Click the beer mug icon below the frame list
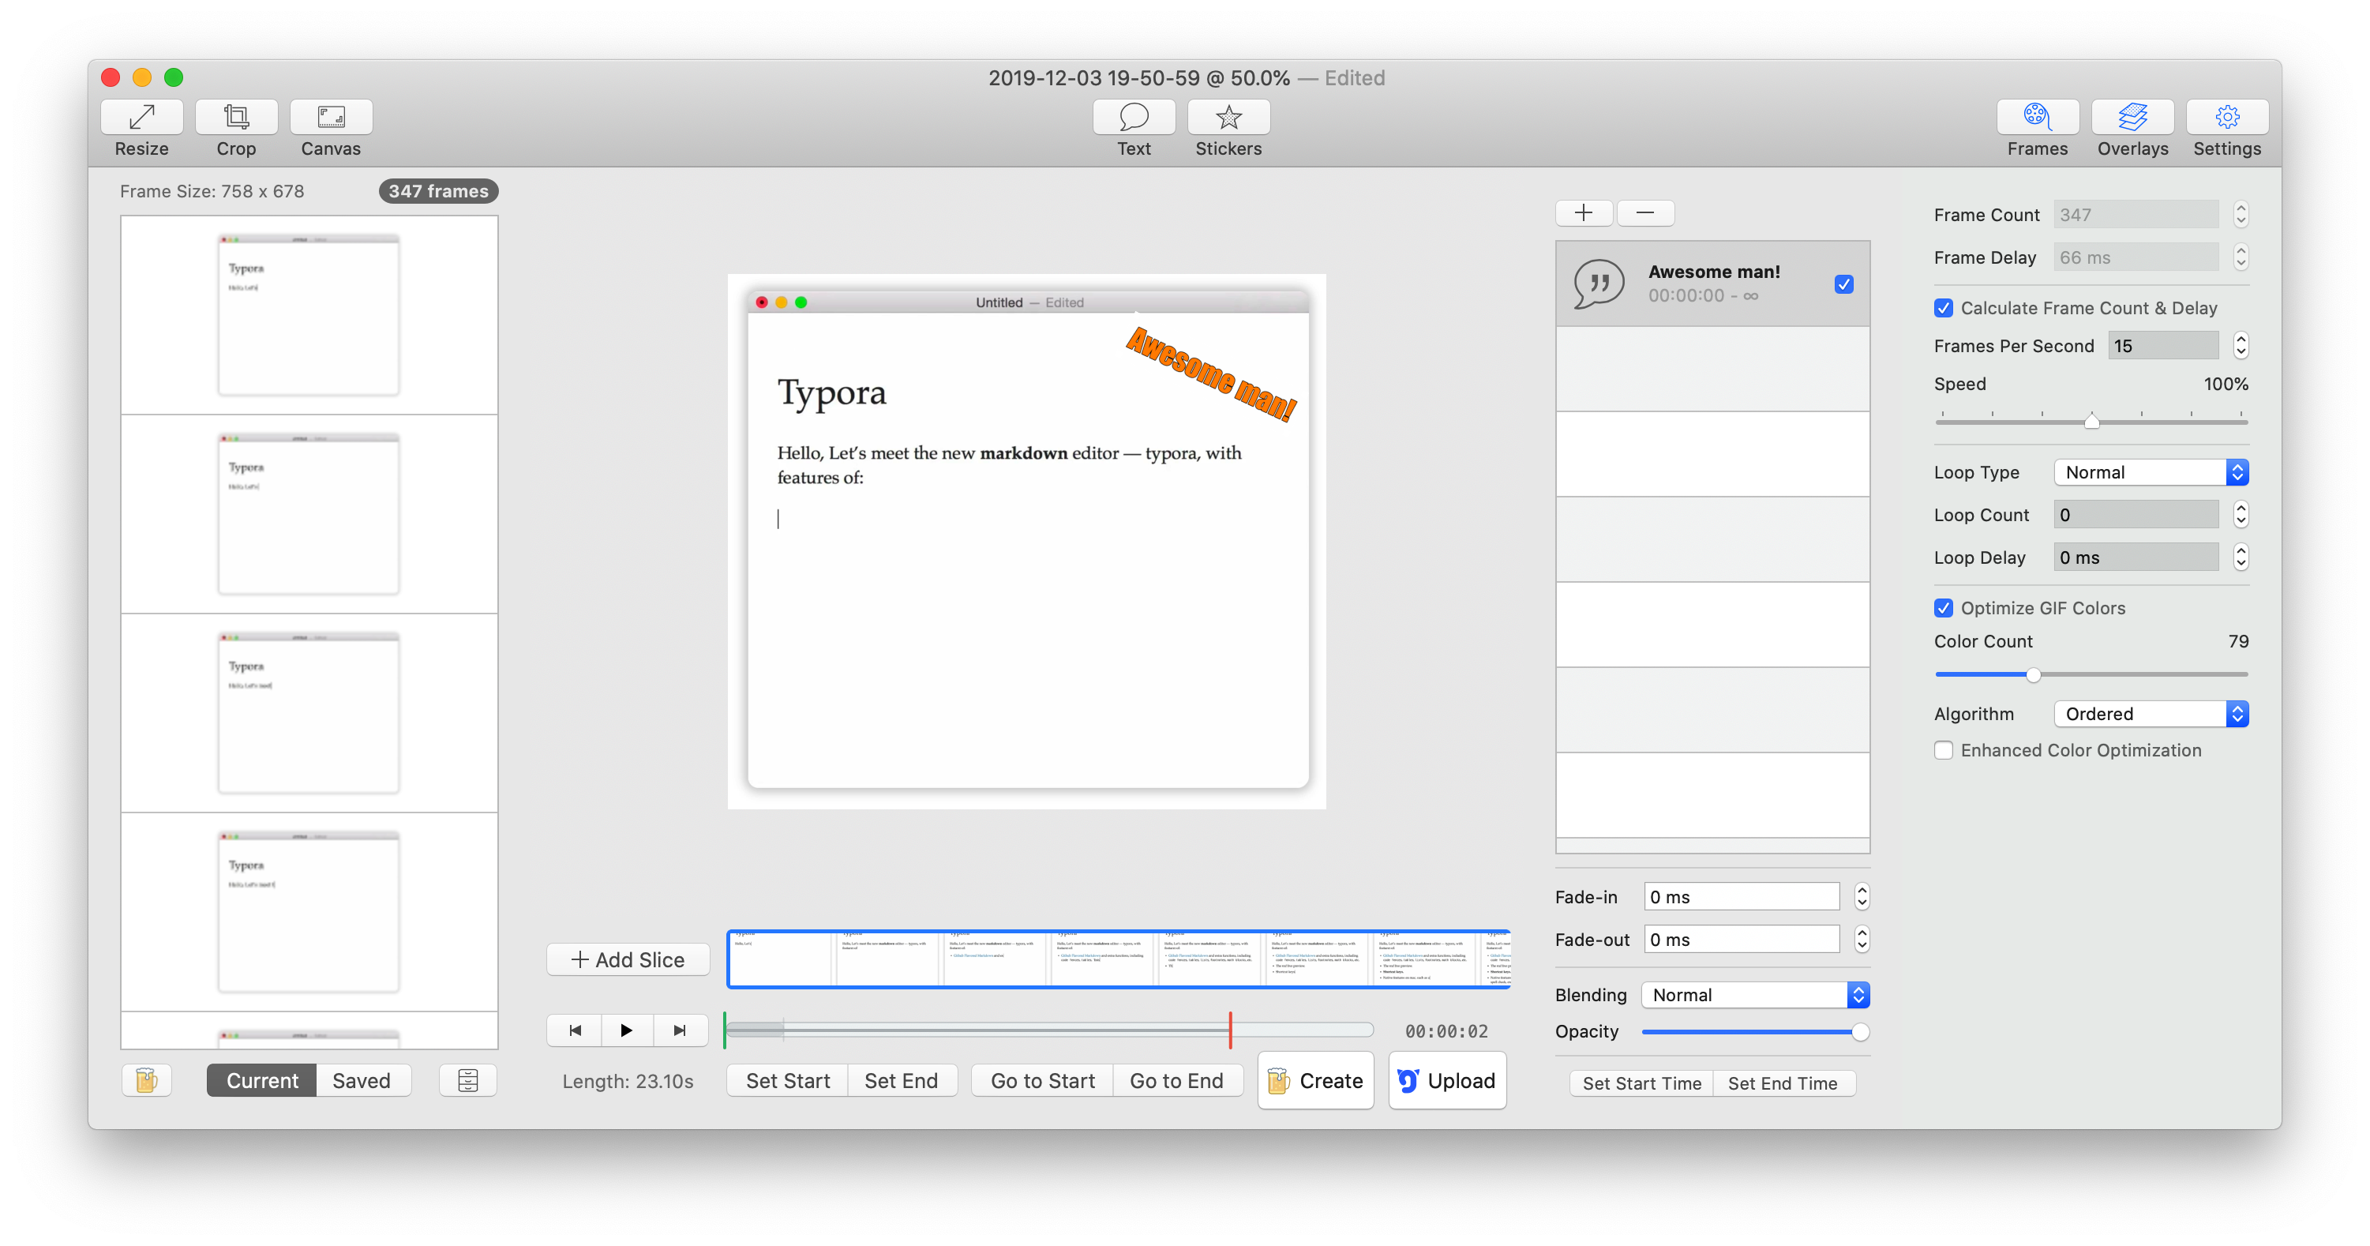Image resolution: width=2370 pixels, height=1246 pixels. pyautogui.click(x=146, y=1080)
